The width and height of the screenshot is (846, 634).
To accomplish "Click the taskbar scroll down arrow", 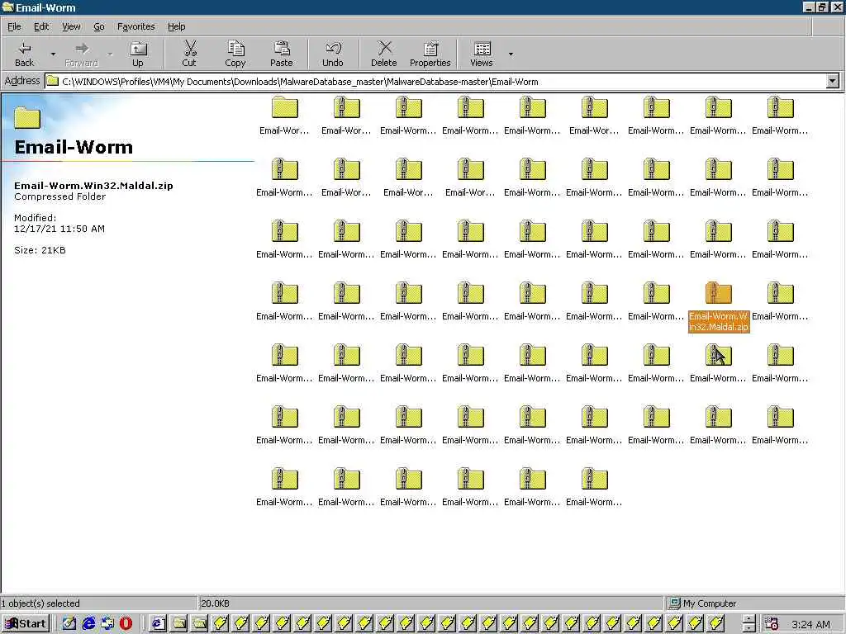I will pos(749,628).
